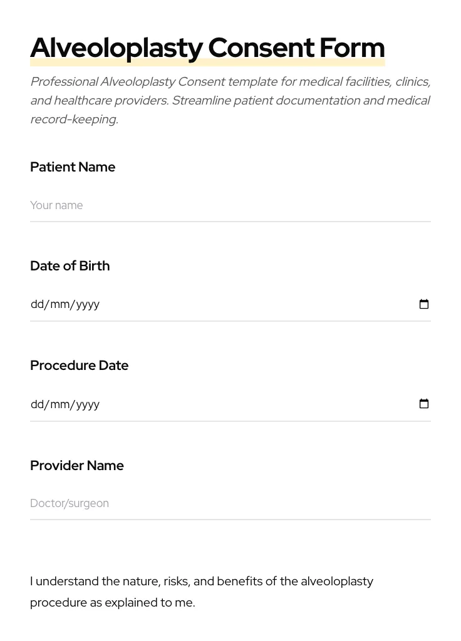Select the Provider Name label
This screenshot has height=641, width=461.
point(76,466)
